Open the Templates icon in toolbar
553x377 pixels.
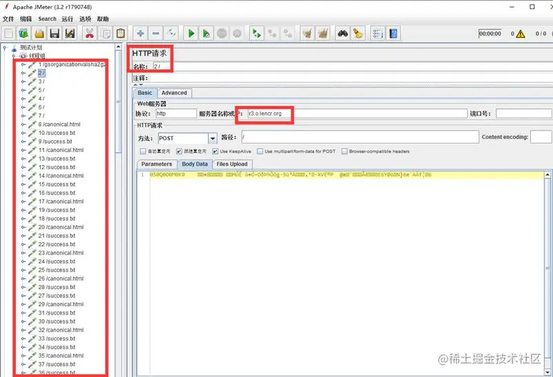pos(23,34)
